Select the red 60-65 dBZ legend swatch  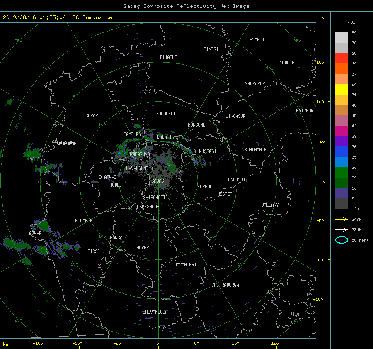(x=342, y=59)
